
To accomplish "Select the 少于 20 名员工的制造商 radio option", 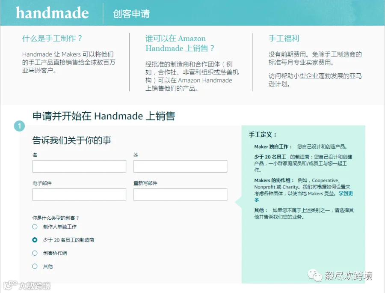I will [35, 240].
